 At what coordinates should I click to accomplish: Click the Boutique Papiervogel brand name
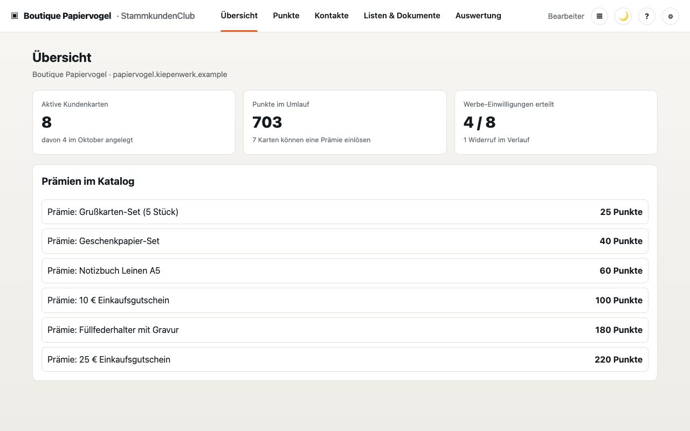(x=68, y=16)
